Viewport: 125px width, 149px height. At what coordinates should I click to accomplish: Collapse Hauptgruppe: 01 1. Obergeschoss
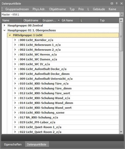(4, 30)
